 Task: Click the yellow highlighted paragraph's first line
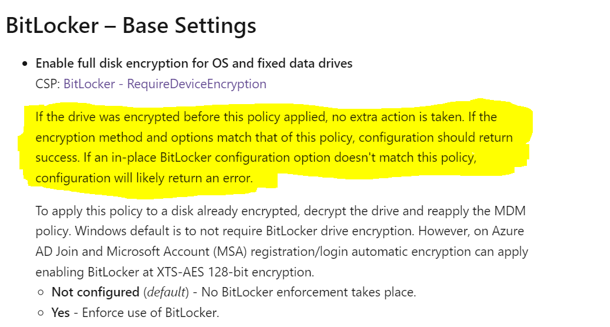click(x=266, y=117)
